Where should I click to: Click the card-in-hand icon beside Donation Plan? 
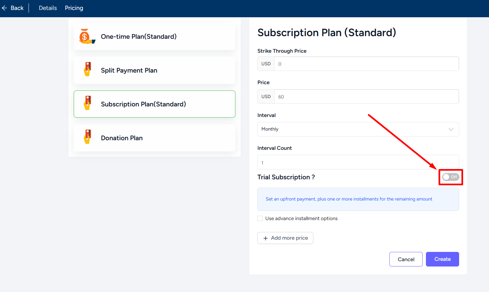tap(87, 137)
